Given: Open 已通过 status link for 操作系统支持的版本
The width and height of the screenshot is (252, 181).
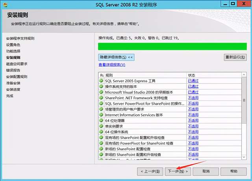Looking at the screenshot, I should 193,86.
